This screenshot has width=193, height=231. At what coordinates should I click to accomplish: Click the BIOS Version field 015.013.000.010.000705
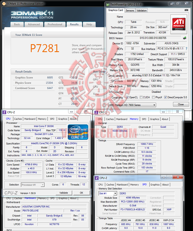coord(153,38)
